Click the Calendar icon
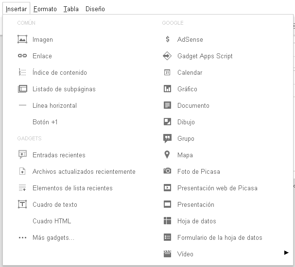295x267 pixels. [x=168, y=72]
